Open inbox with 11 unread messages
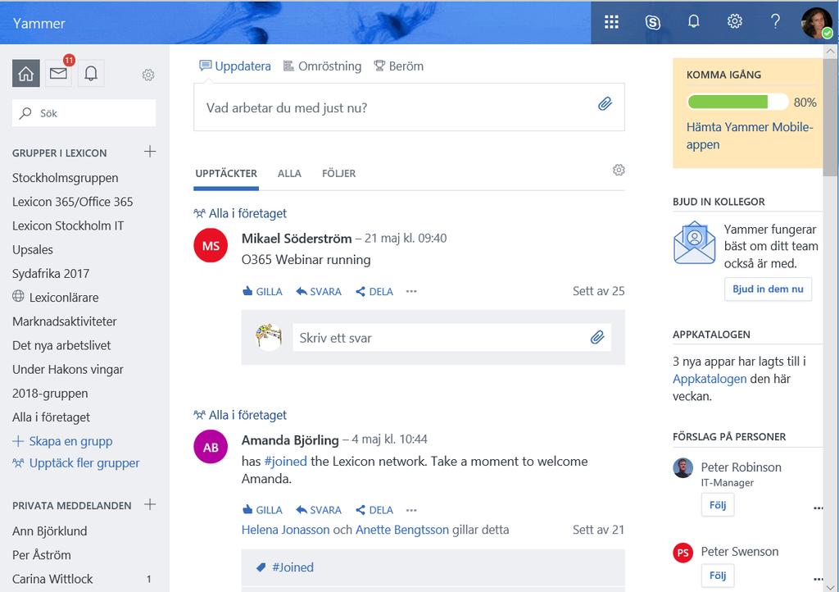This screenshot has height=592, width=839. (x=58, y=73)
